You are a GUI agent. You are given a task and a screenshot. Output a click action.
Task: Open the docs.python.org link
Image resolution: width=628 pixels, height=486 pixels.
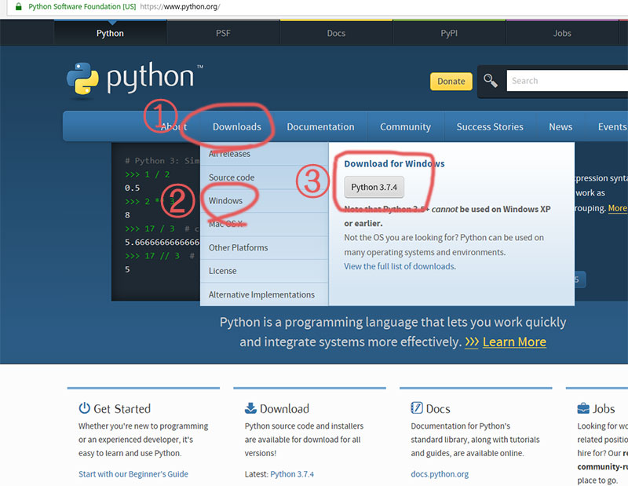pyautogui.click(x=440, y=474)
